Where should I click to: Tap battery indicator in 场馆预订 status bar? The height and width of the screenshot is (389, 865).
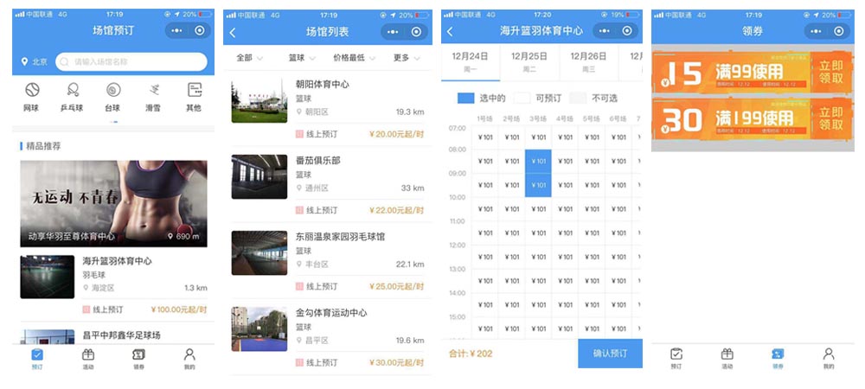(205, 15)
